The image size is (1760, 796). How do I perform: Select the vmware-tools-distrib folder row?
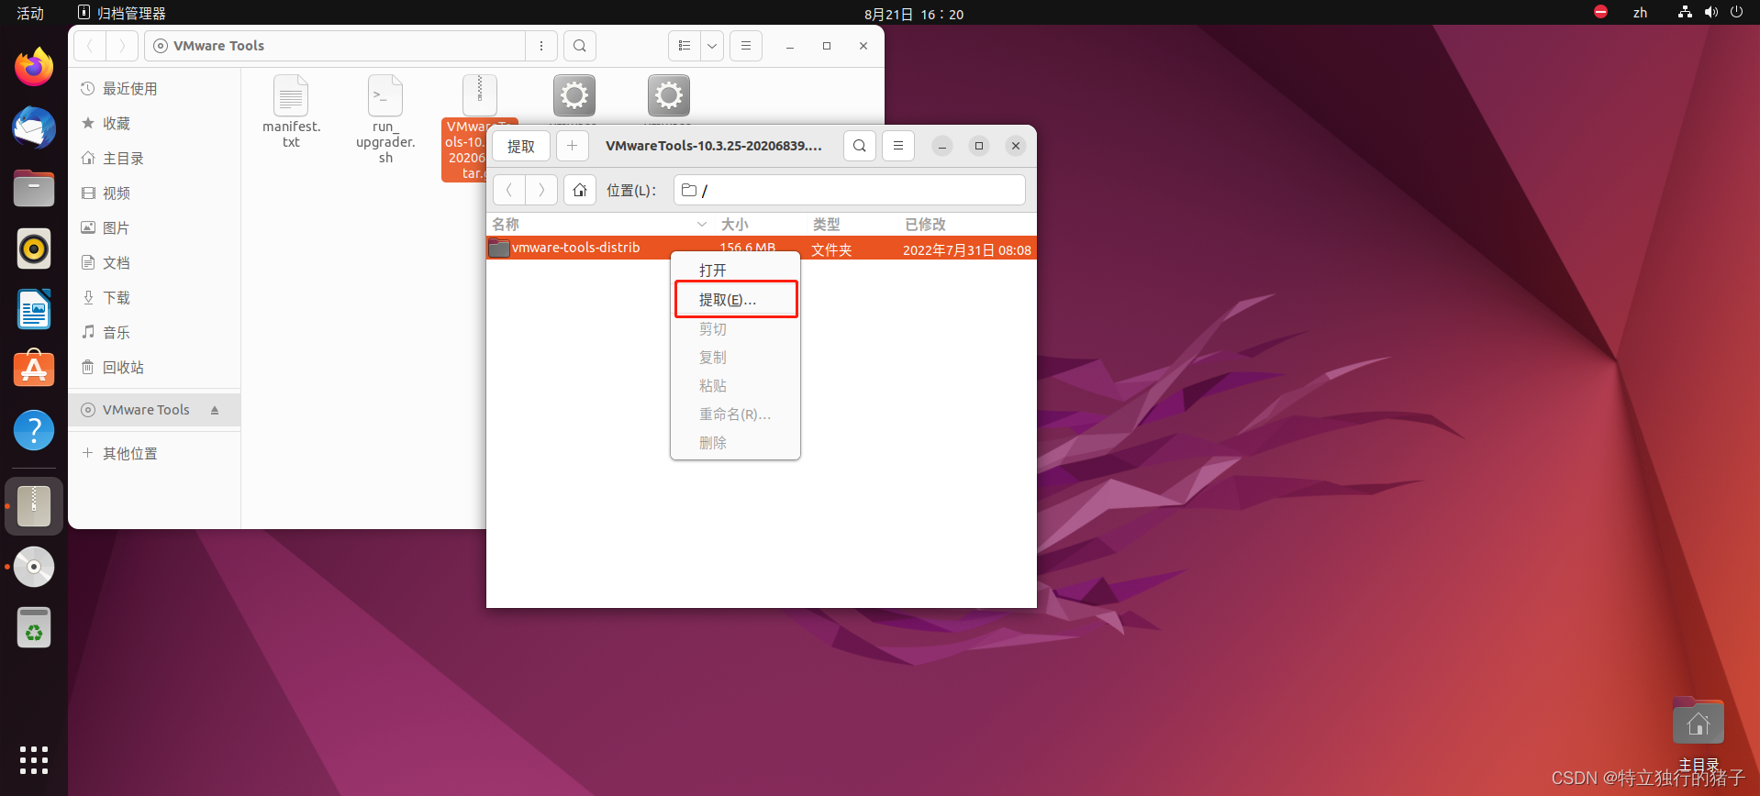coord(762,249)
